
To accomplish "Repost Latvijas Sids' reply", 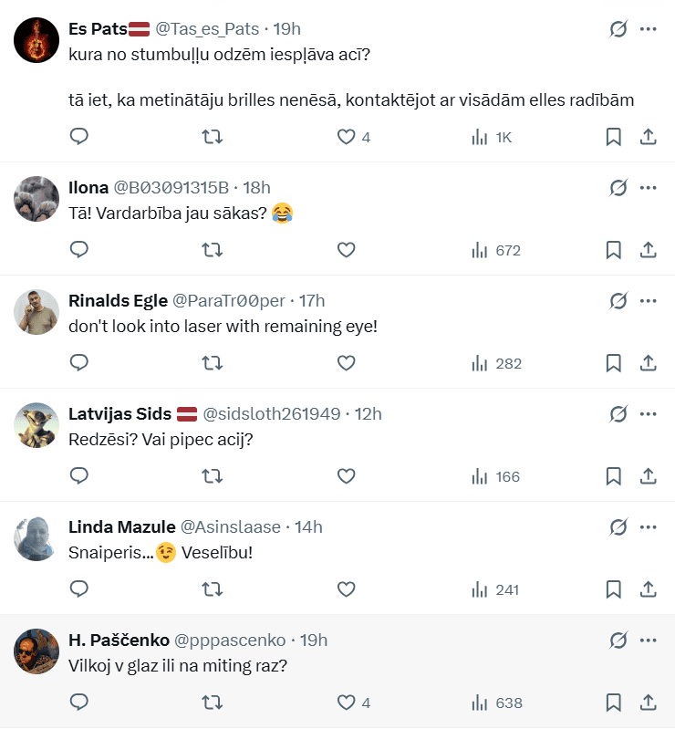I will coord(212,476).
